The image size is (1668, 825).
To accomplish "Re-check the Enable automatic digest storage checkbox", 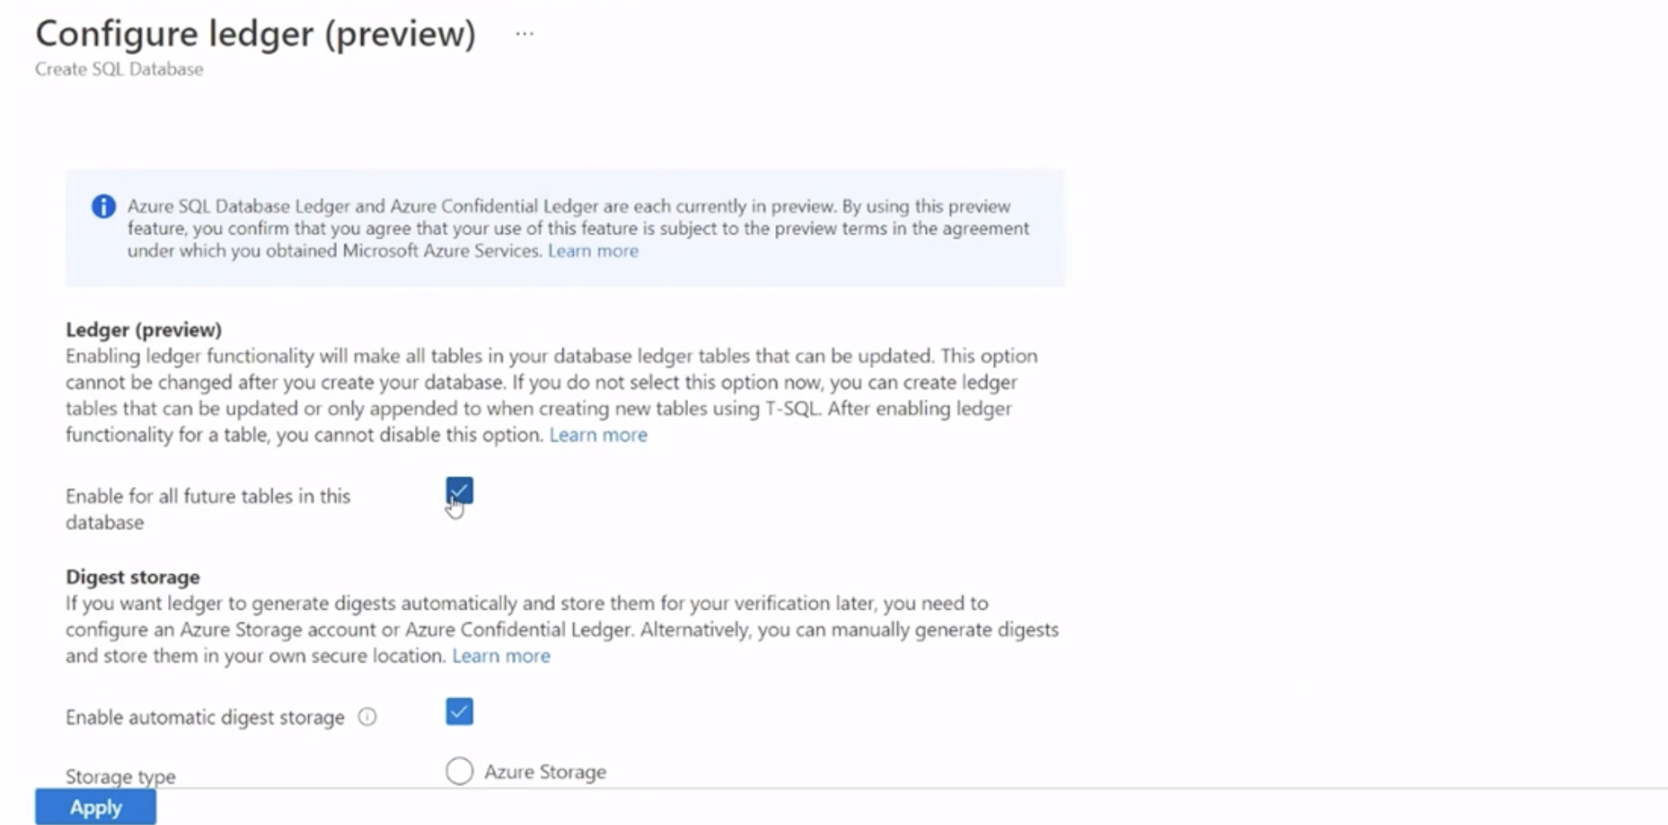I will click(459, 711).
